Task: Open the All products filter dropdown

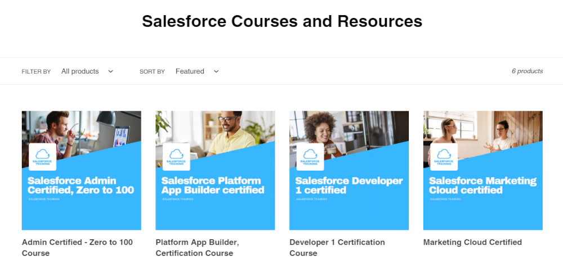Action: coord(87,71)
